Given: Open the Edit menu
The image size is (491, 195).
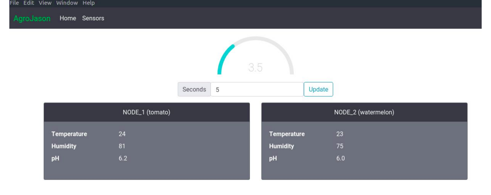Looking at the screenshot, I should pyautogui.click(x=29, y=3).
